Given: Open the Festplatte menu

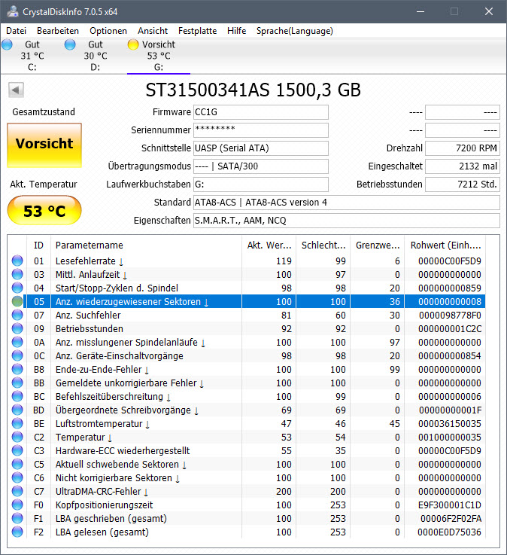Looking at the screenshot, I should [197, 31].
